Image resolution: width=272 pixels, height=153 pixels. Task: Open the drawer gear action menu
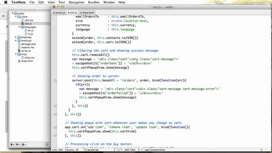(24, 144)
